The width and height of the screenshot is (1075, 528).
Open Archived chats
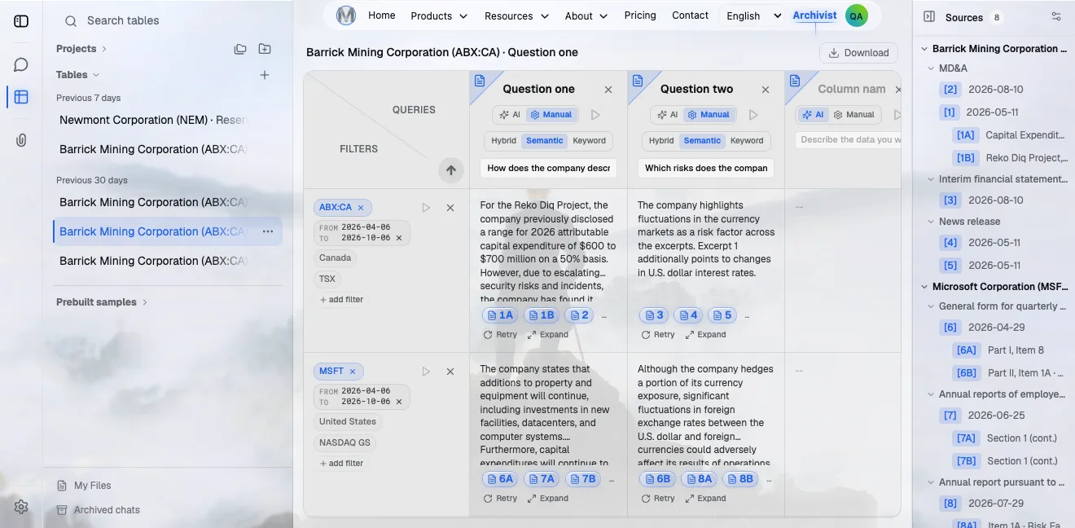(99, 510)
